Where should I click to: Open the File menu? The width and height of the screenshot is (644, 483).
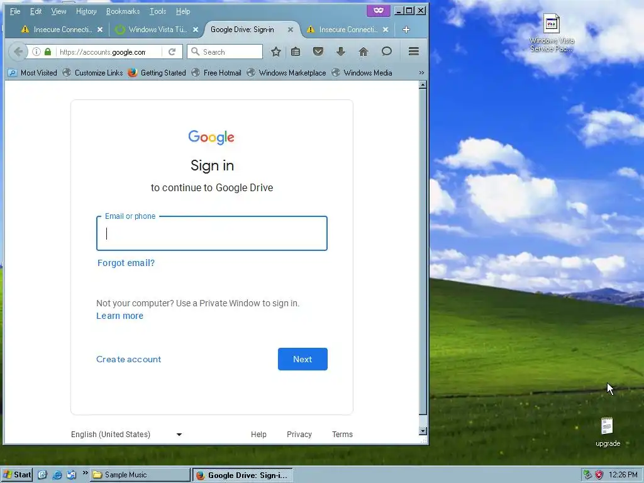click(15, 11)
